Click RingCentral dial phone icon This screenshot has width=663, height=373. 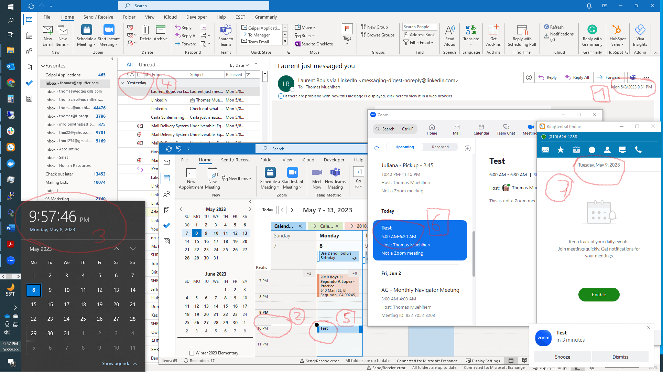tap(638, 150)
